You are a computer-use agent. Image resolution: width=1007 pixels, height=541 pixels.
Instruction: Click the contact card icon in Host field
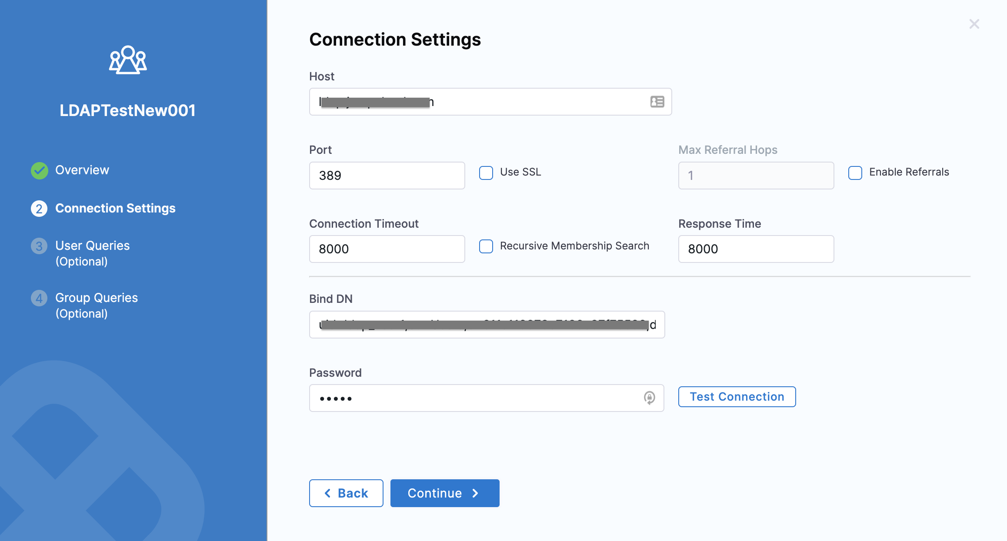[x=657, y=102]
